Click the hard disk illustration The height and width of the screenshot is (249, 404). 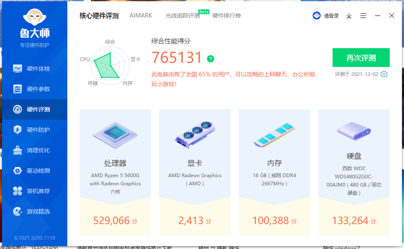(x=354, y=131)
